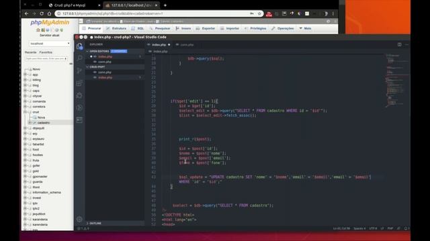
Task: Click the split editor icon in VS Code
Action: point(399,45)
